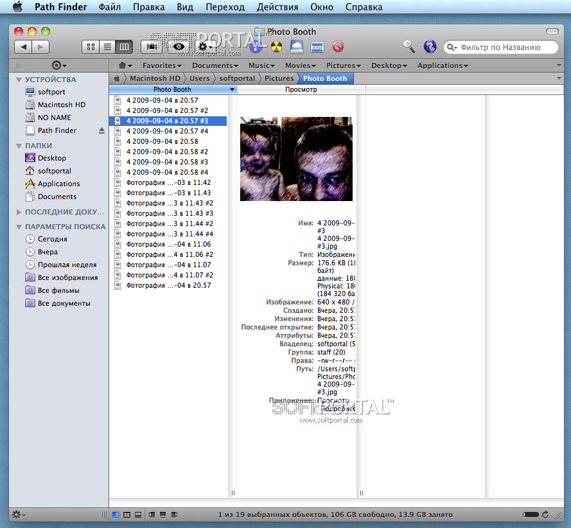Image resolution: width=571 pixels, height=528 pixels.
Task: Collapse the ПАПКИ sidebar section
Action: (19, 146)
